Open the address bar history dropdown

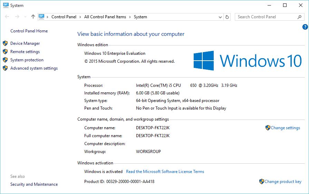pos(220,17)
